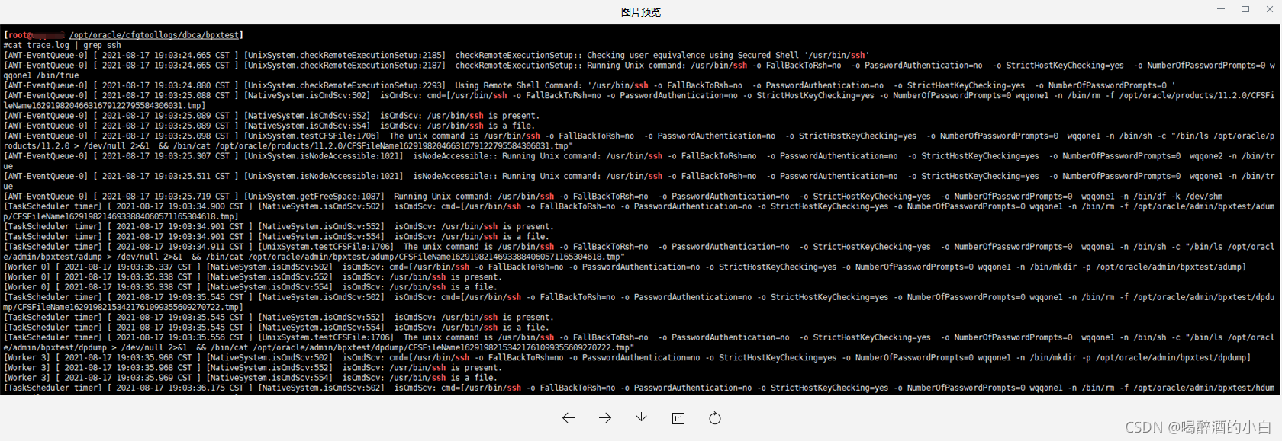Click the terminal screenshot image
This screenshot has width=1282, height=441.
coord(640,210)
